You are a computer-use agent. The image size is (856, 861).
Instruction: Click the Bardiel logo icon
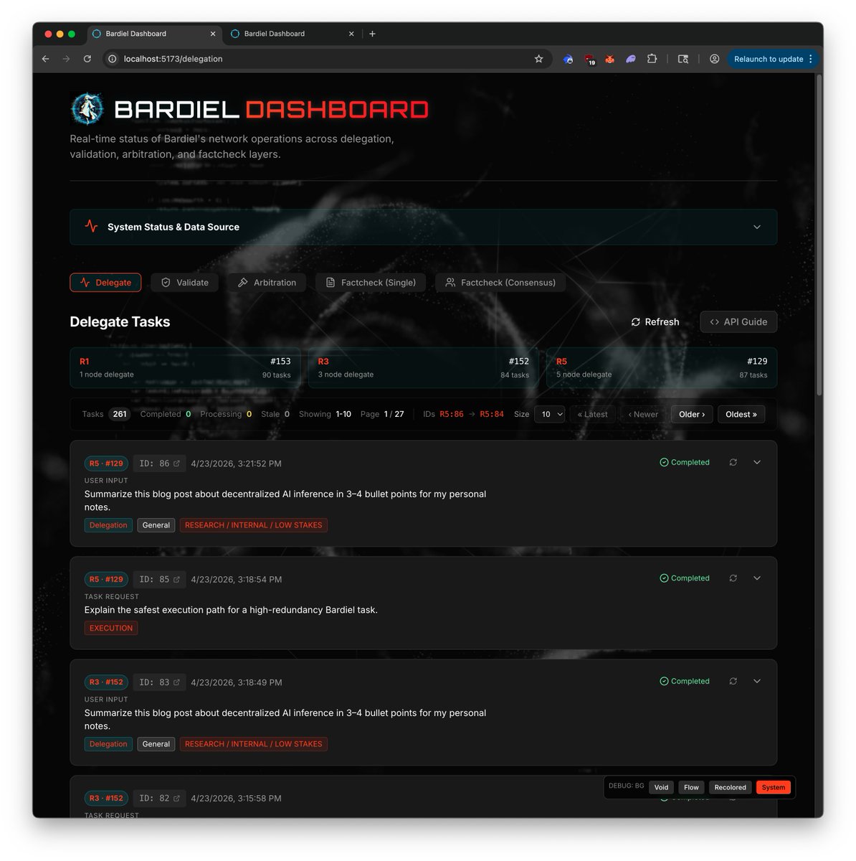(x=87, y=109)
